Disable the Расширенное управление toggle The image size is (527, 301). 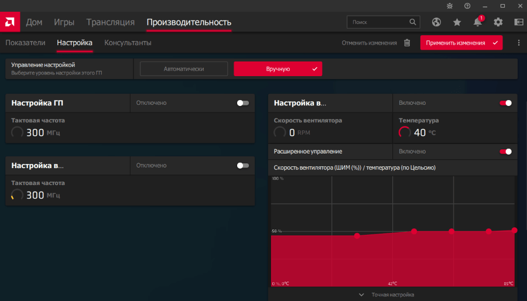[x=505, y=152]
